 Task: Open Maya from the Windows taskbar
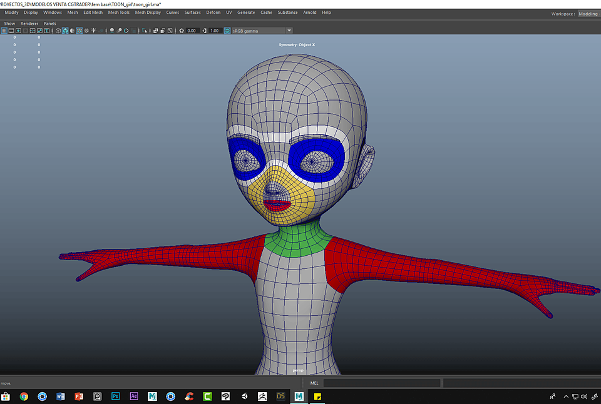(299, 396)
